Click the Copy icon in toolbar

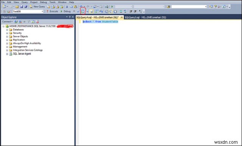click(71, 7)
